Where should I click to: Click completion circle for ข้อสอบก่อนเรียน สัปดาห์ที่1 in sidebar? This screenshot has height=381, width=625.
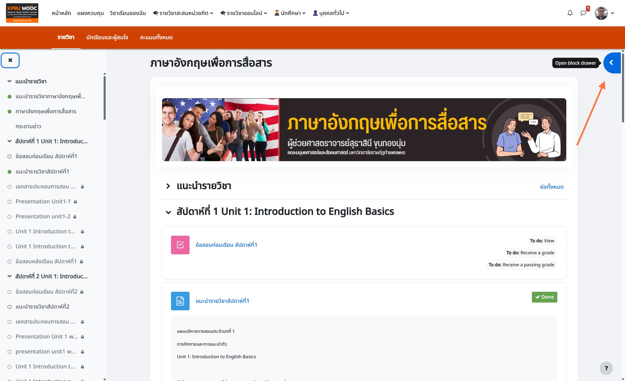tap(10, 157)
